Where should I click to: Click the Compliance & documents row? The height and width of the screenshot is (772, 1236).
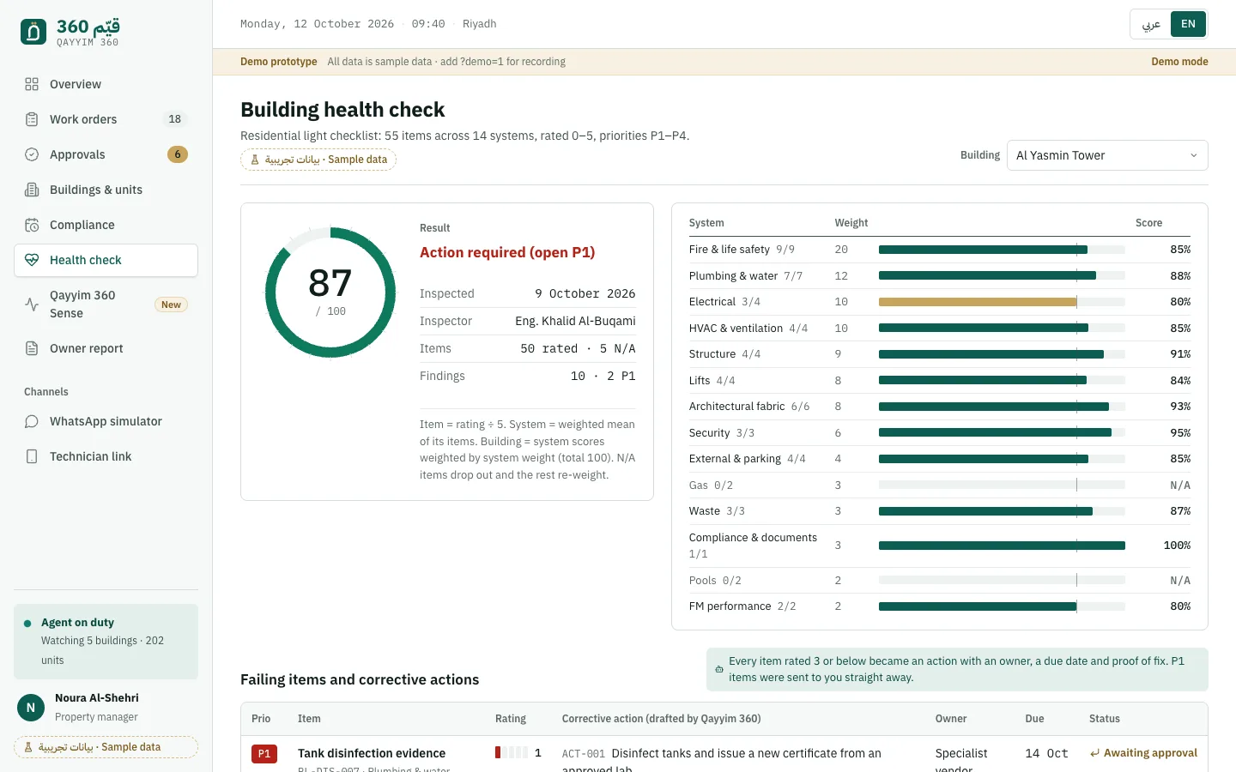click(940, 546)
